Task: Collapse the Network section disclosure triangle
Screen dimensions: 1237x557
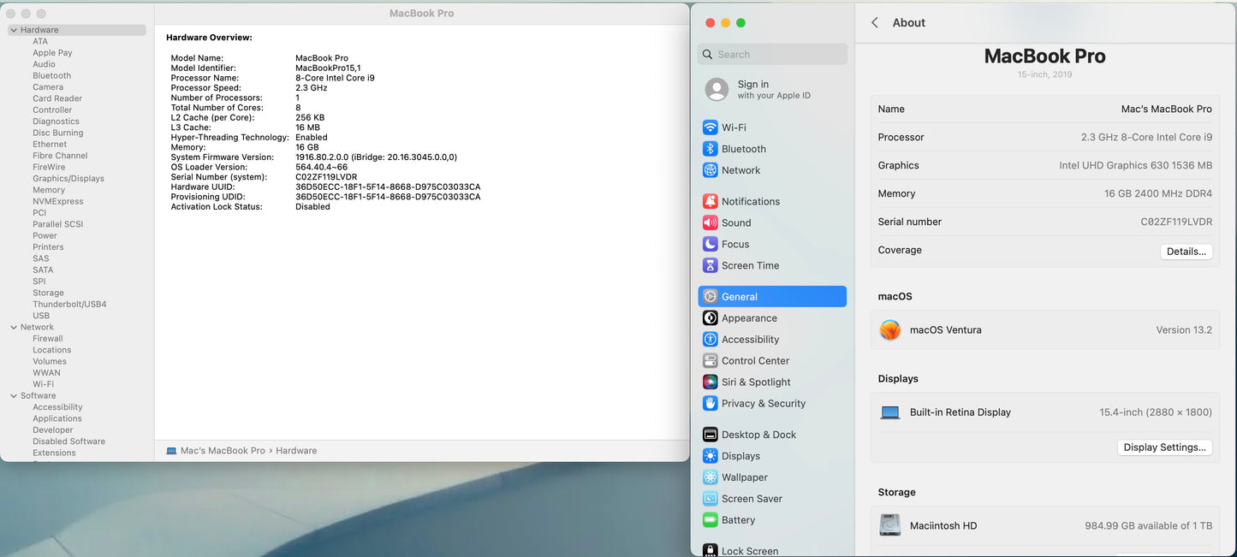Action: click(x=14, y=327)
